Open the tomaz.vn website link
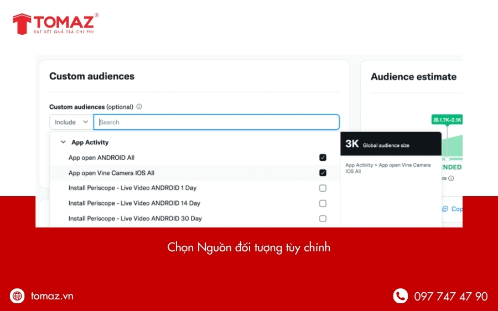Viewport: 498px width, 311px height. (x=52, y=296)
